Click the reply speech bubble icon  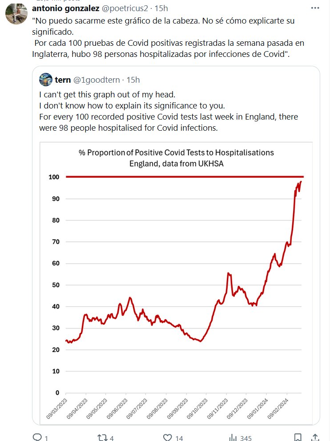pyautogui.click(x=37, y=437)
